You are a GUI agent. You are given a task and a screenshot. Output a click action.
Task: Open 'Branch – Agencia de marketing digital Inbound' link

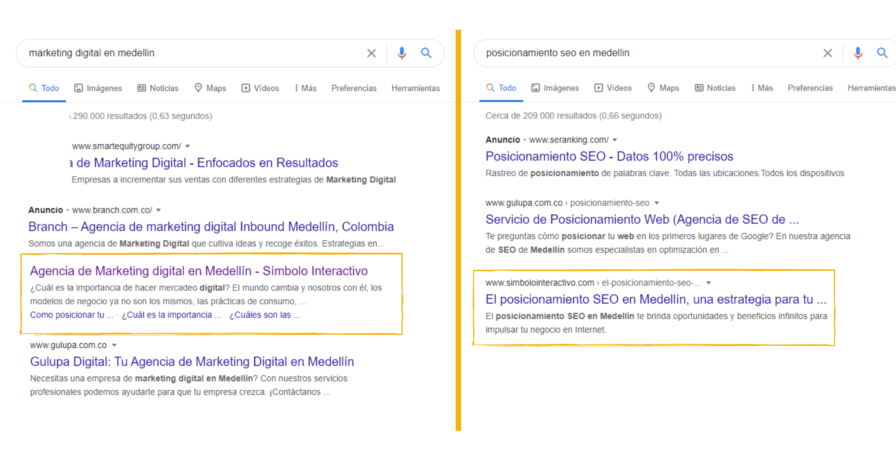pos(211,227)
